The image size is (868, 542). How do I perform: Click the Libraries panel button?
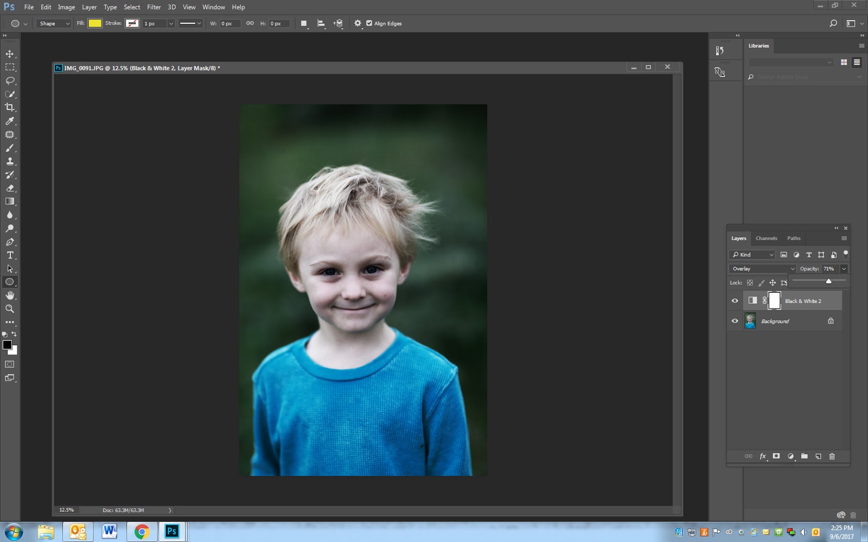click(759, 46)
